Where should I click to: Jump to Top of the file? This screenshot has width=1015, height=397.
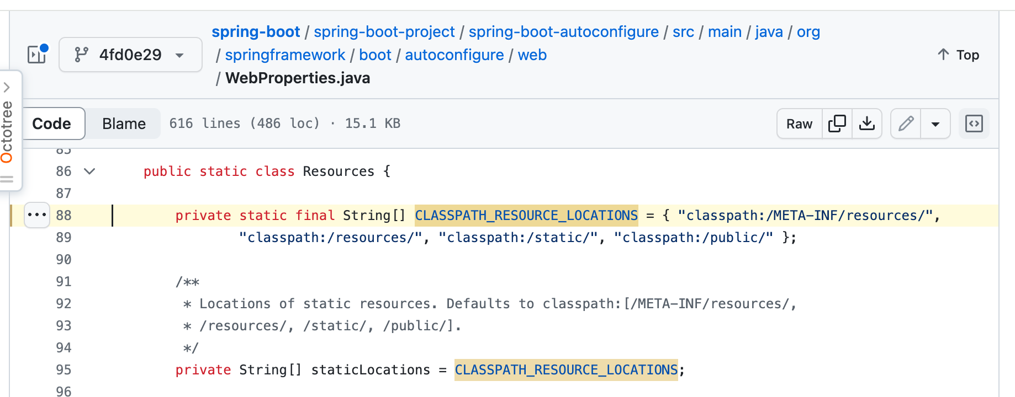point(958,55)
